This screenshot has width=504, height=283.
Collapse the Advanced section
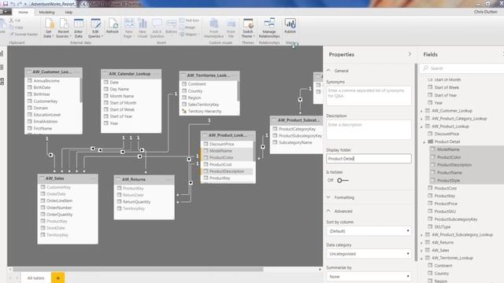tap(328, 211)
